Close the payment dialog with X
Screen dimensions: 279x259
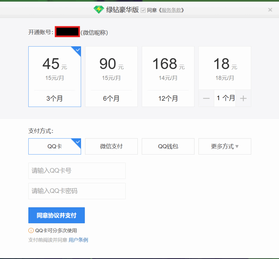pyautogui.click(x=270, y=10)
